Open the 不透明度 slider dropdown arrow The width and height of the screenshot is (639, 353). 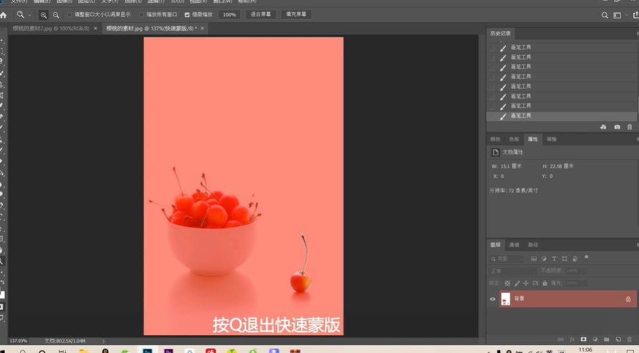click(x=585, y=271)
